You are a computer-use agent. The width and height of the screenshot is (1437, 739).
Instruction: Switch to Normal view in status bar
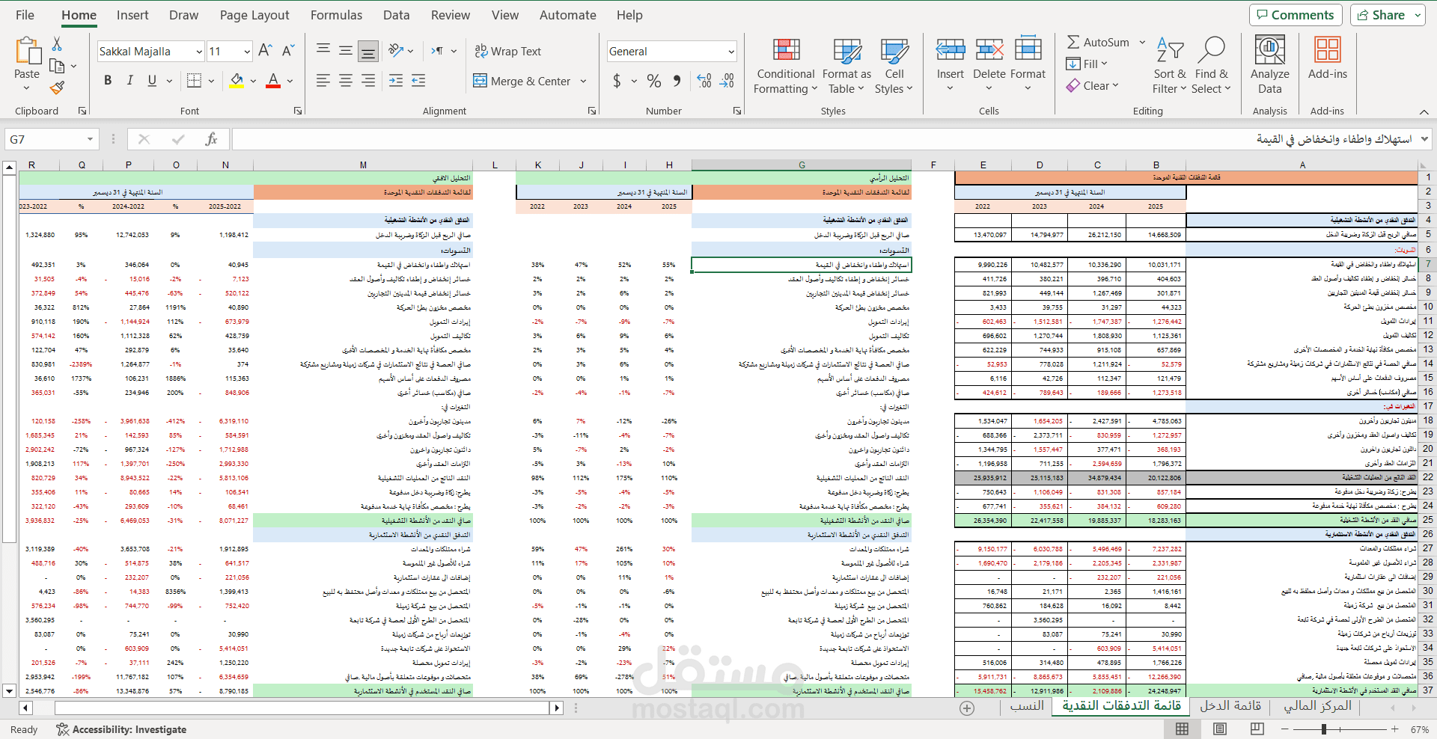1183,729
